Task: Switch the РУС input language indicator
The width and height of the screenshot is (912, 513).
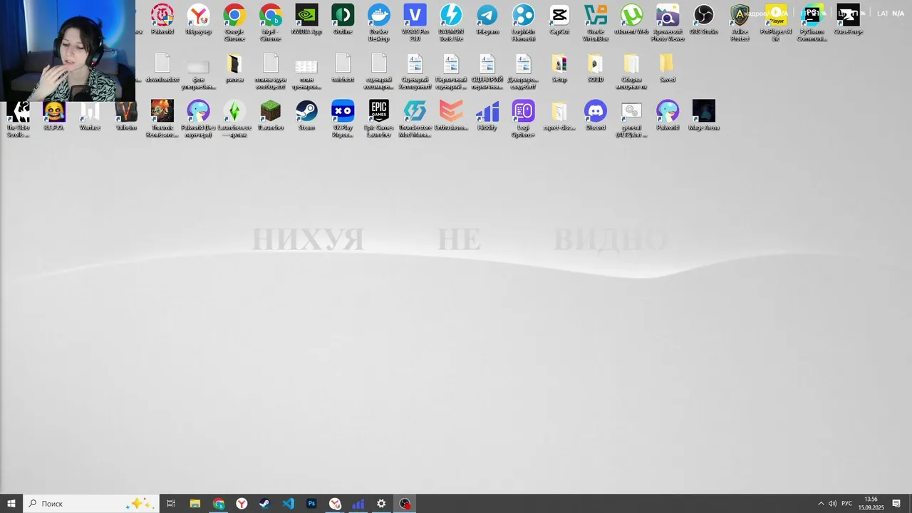Action: pyautogui.click(x=846, y=504)
